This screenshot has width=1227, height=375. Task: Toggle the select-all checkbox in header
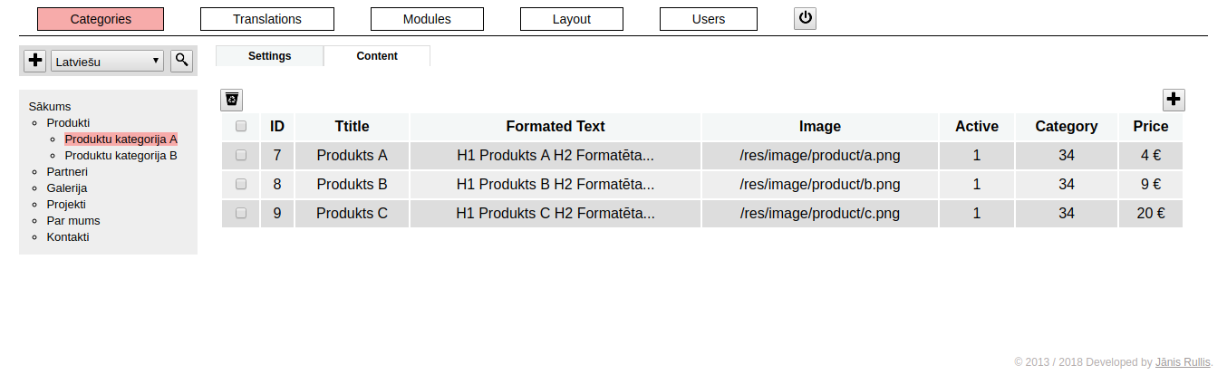tap(241, 127)
